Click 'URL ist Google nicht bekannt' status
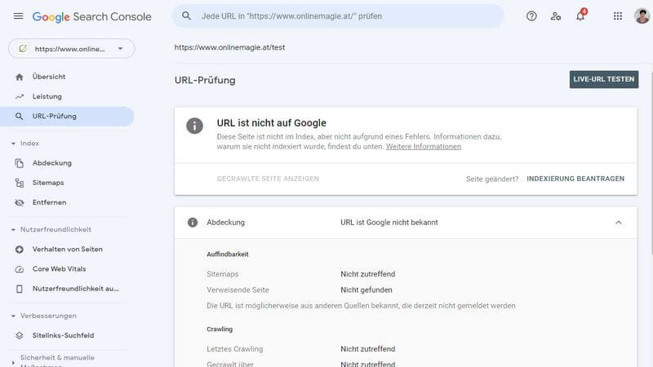Image resolution: width=653 pixels, height=367 pixels. point(389,223)
